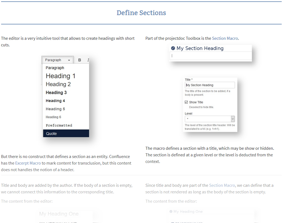Click the Bold formatting icon

click(x=79, y=60)
